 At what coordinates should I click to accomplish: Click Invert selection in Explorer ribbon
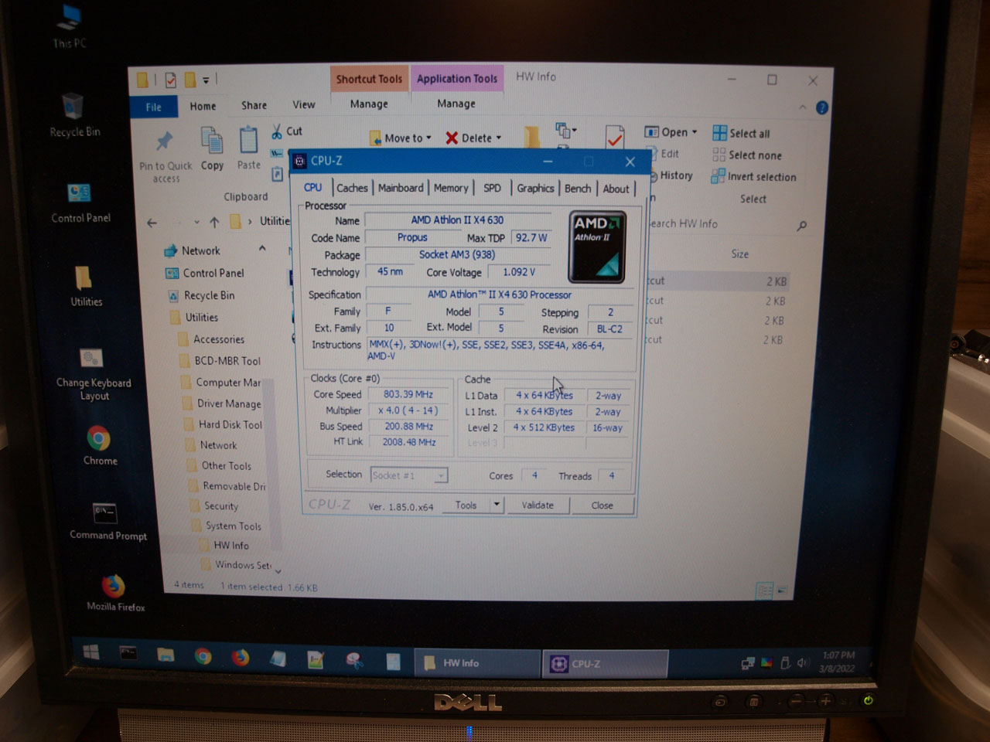(753, 176)
